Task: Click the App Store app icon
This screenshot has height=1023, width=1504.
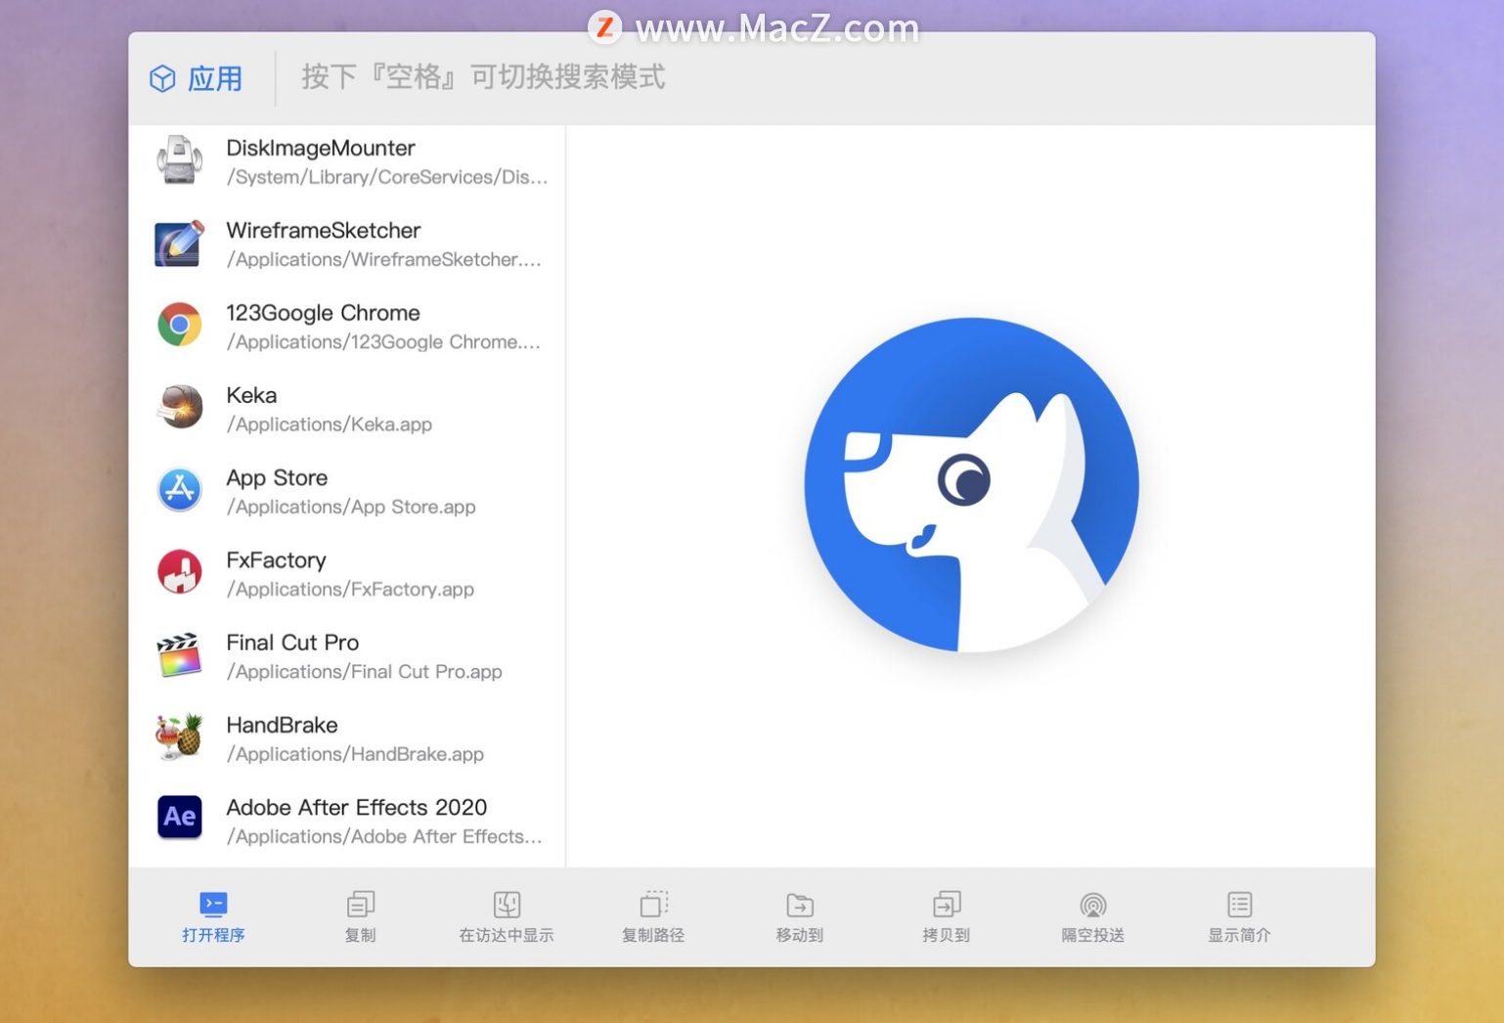Action: (179, 490)
